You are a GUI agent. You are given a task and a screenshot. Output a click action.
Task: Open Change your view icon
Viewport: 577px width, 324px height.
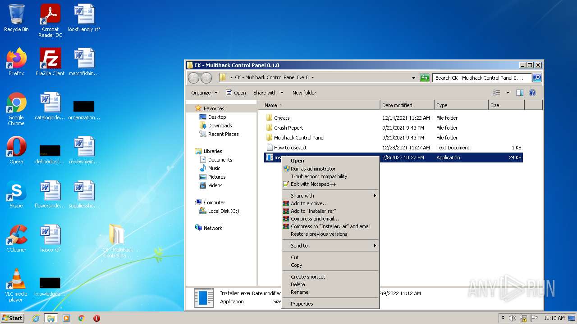[496, 93]
